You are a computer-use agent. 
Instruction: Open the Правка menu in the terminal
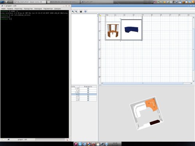(x=10, y=9)
